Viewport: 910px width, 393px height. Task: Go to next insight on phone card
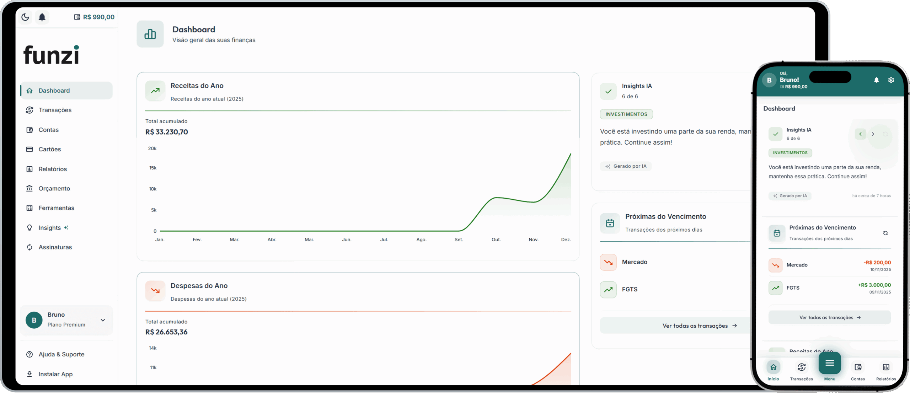coord(873,134)
